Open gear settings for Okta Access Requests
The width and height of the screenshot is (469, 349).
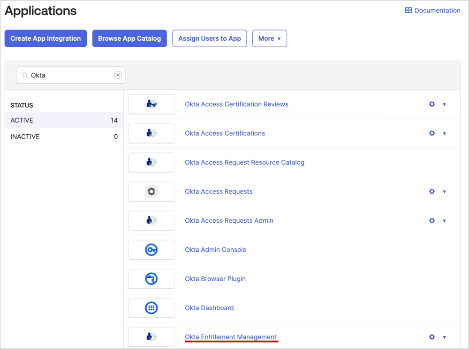point(432,191)
